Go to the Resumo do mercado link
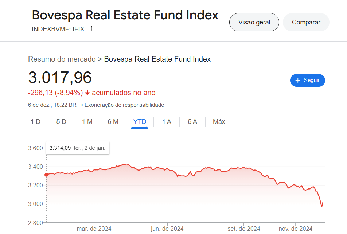347x234 pixels. click(62, 59)
